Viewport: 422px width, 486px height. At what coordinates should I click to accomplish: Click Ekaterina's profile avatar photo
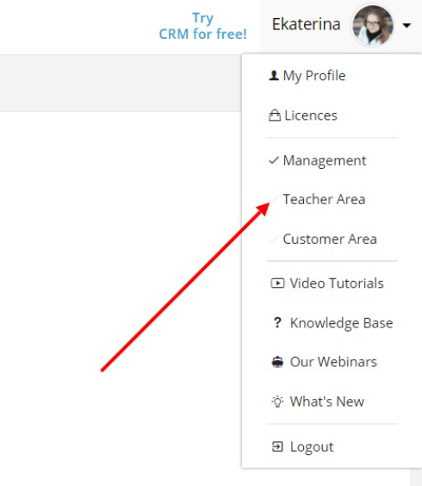(373, 26)
